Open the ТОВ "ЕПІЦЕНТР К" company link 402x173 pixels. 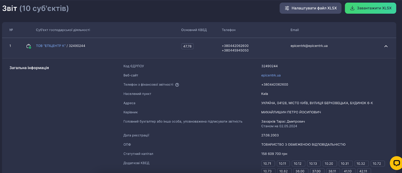(x=51, y=46)
